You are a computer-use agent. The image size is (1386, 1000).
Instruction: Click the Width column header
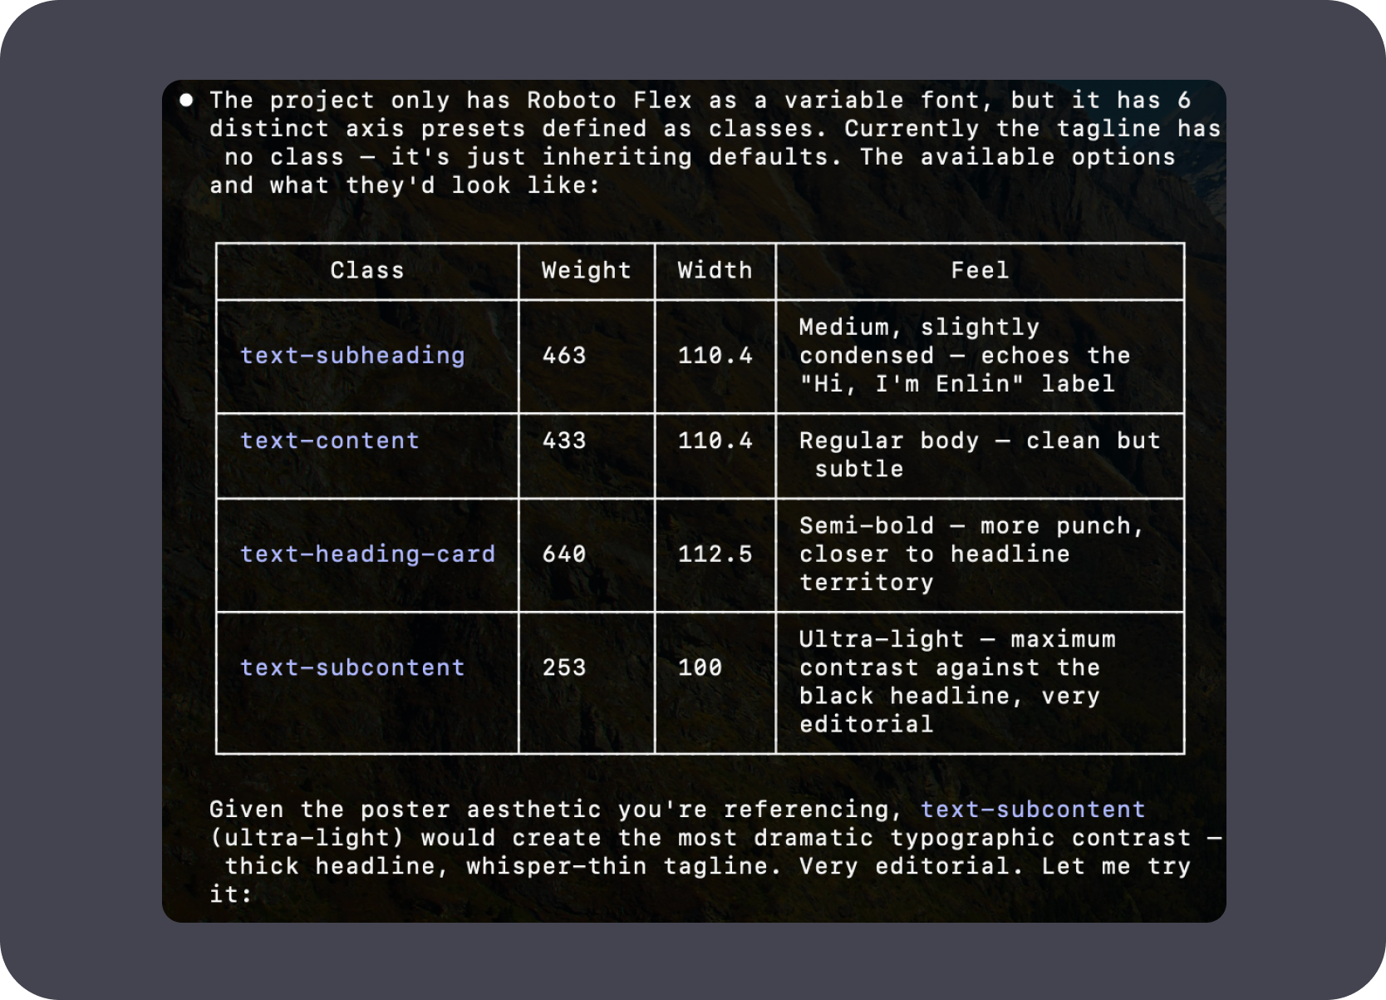click(715, 271)
